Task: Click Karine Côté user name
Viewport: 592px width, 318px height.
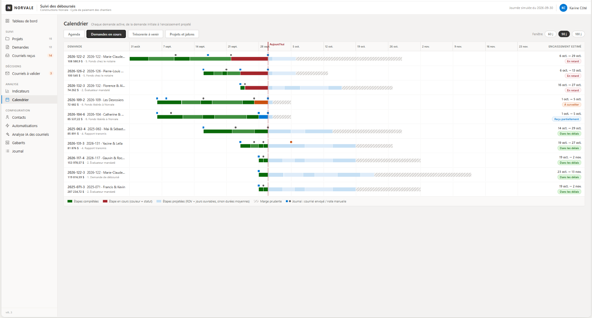Action: 578,8
